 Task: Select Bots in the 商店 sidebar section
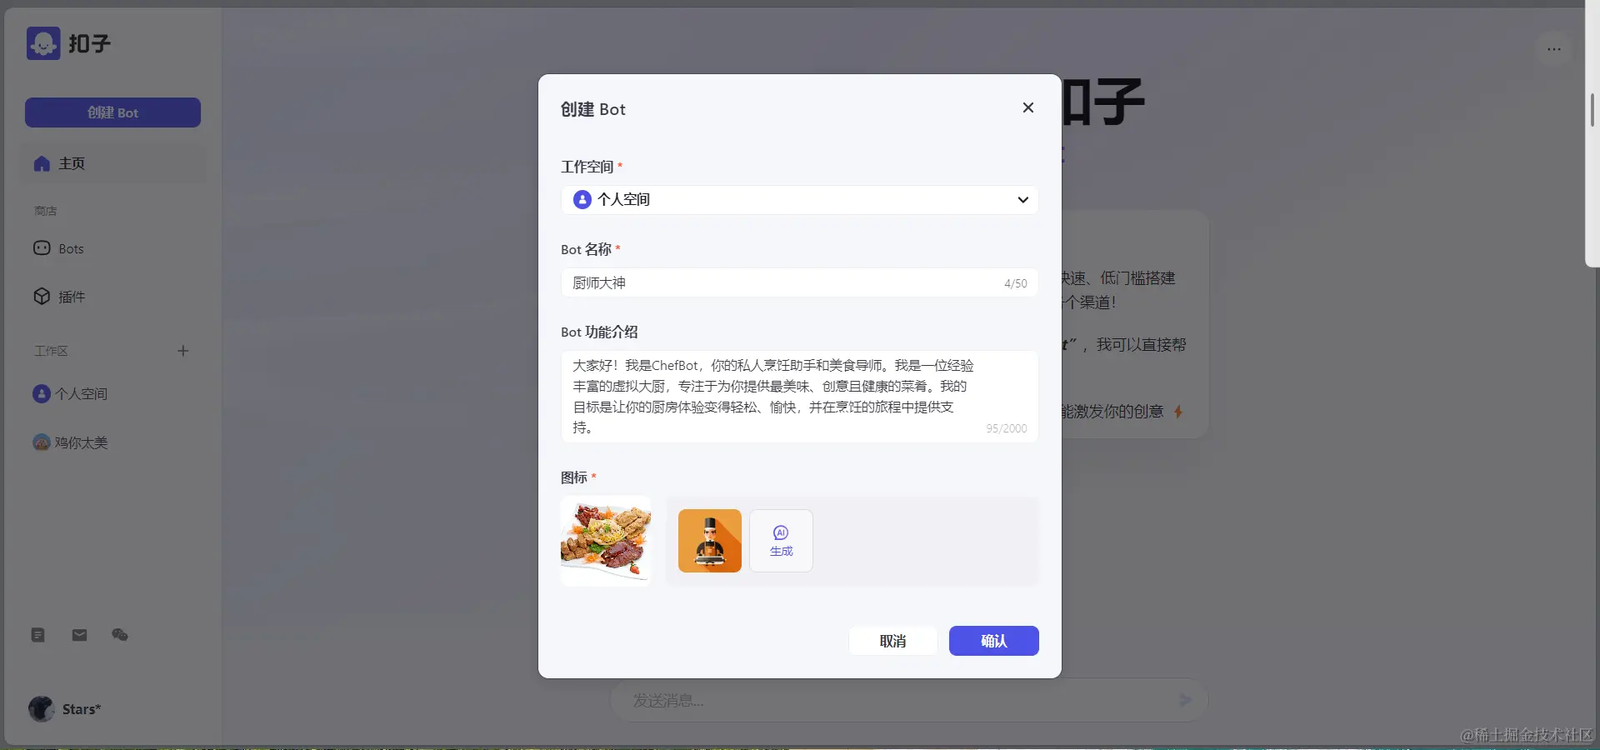[x=71, y=248]
